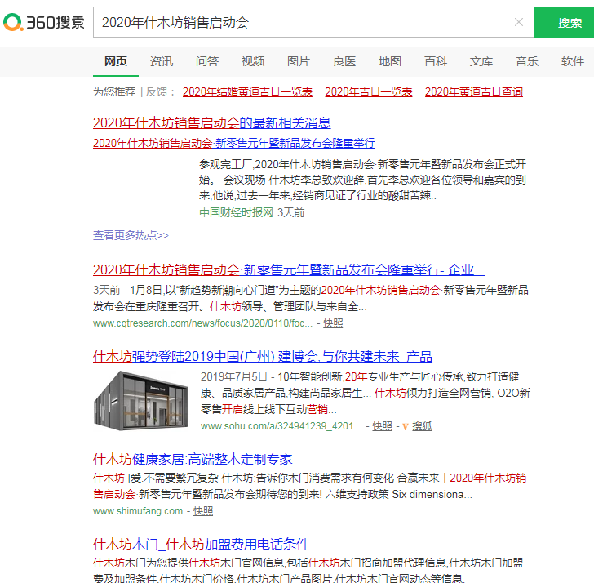Open the 什木坊强势登陆2019中国(广州)建博会 result
This screenshot has width=594, height=583.
click(262, 356)
